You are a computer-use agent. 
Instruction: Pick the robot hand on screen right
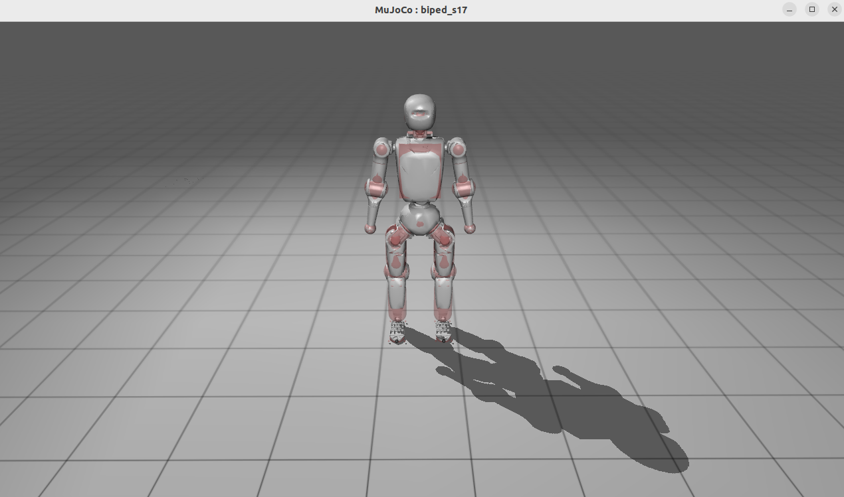470,228
